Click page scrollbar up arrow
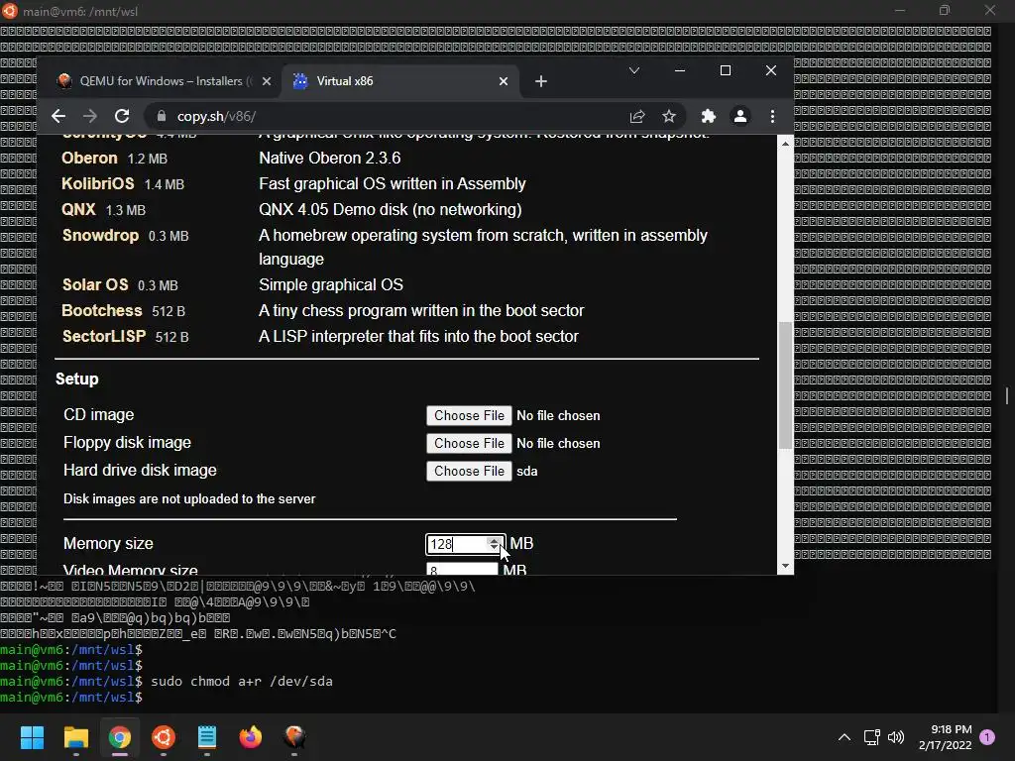This screenshot has height=761, width=1015. click(x=785, y=144)
